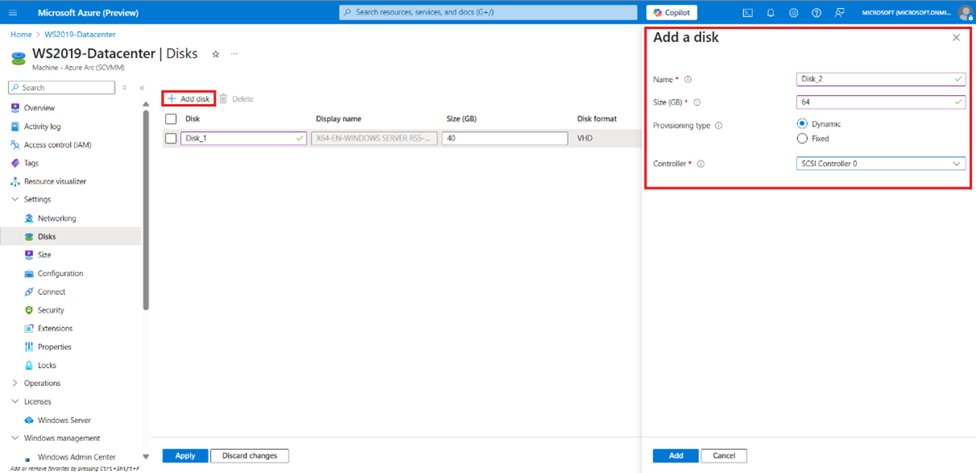Click the info icon next to Provisioning type

pos(718,126)
